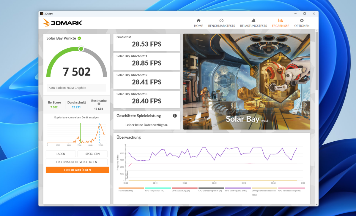356x216 pixels.
Task: Click the orange Ergebnisse results icon
Action: tap(280, 20)
